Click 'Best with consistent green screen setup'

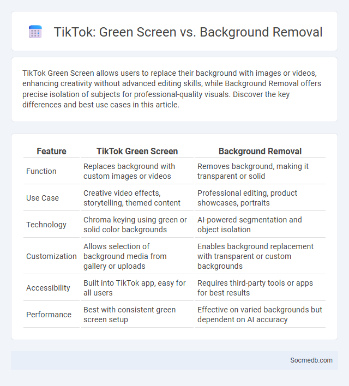130,315
